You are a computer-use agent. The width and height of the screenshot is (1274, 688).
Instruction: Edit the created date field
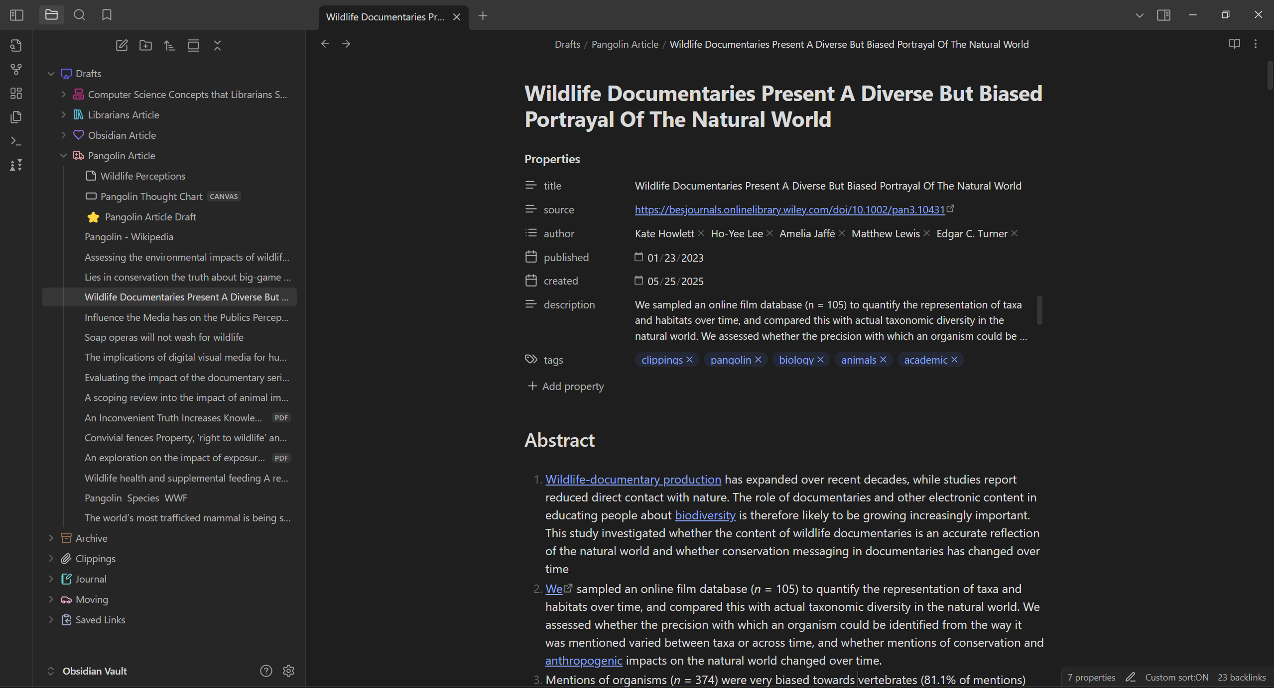point(675,281)
